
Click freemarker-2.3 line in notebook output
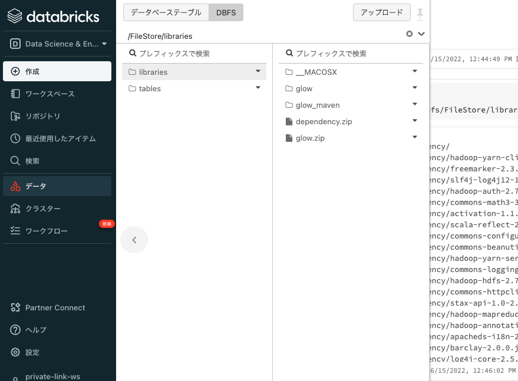(474, 168)
